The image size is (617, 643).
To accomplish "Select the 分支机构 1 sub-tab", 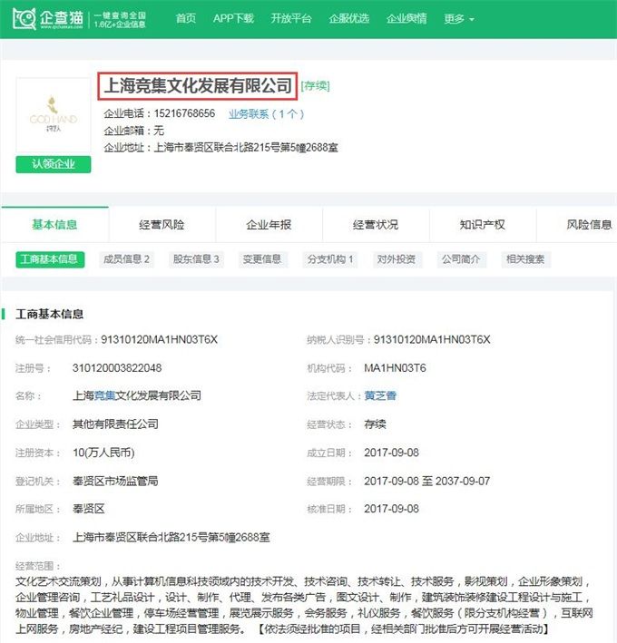I will (330, 259).
